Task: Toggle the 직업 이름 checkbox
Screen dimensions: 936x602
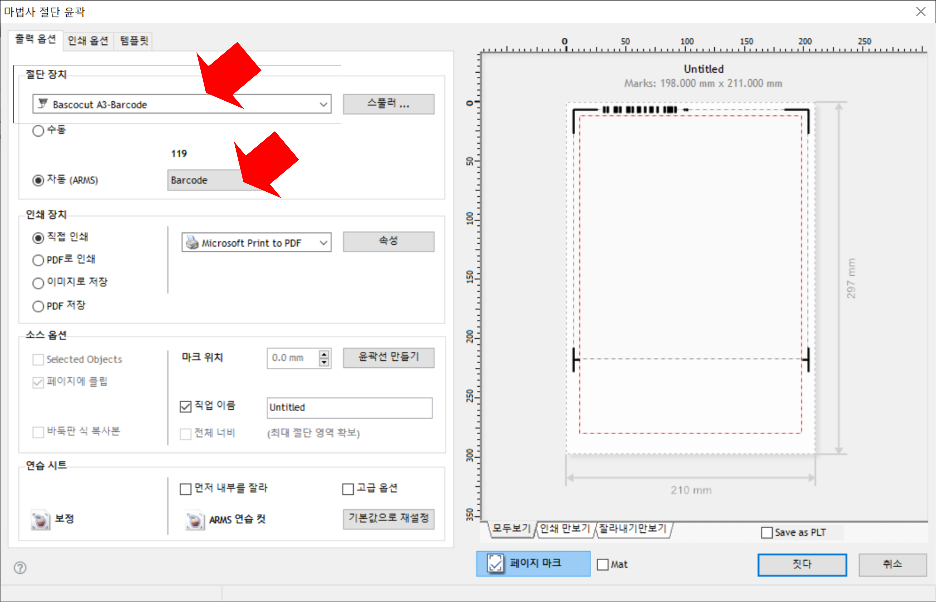Action: 185,406
